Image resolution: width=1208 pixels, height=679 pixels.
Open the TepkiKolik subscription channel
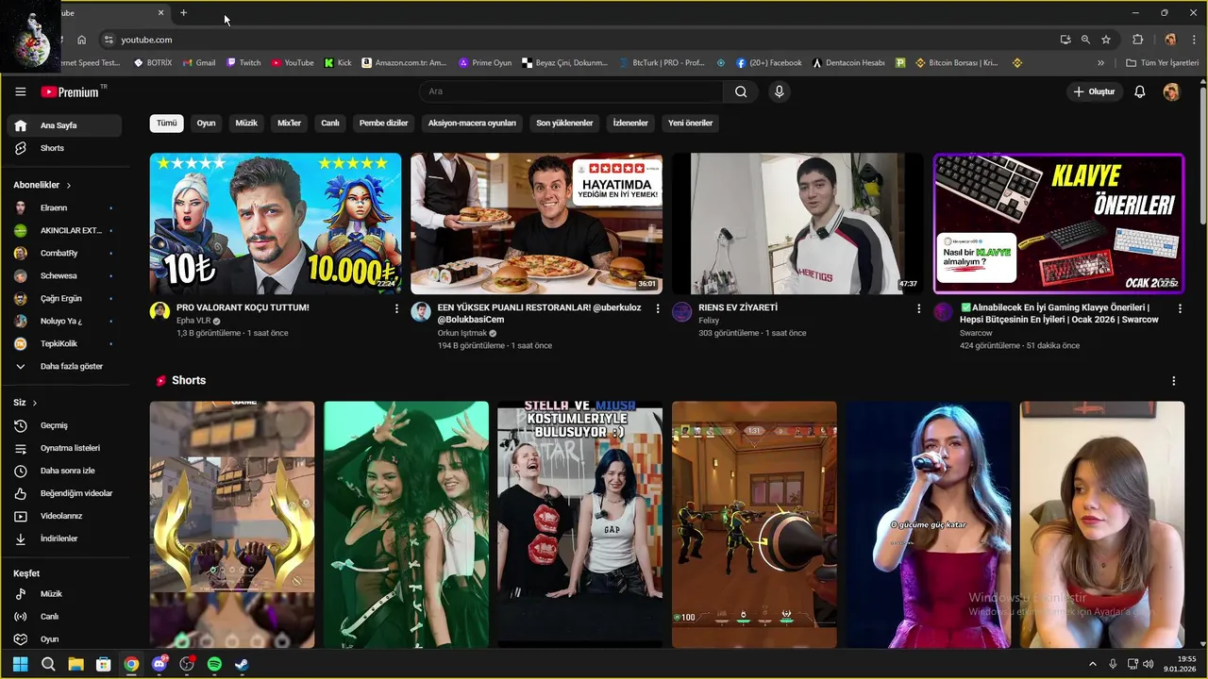pyautogui.click(x=64, y=343)
